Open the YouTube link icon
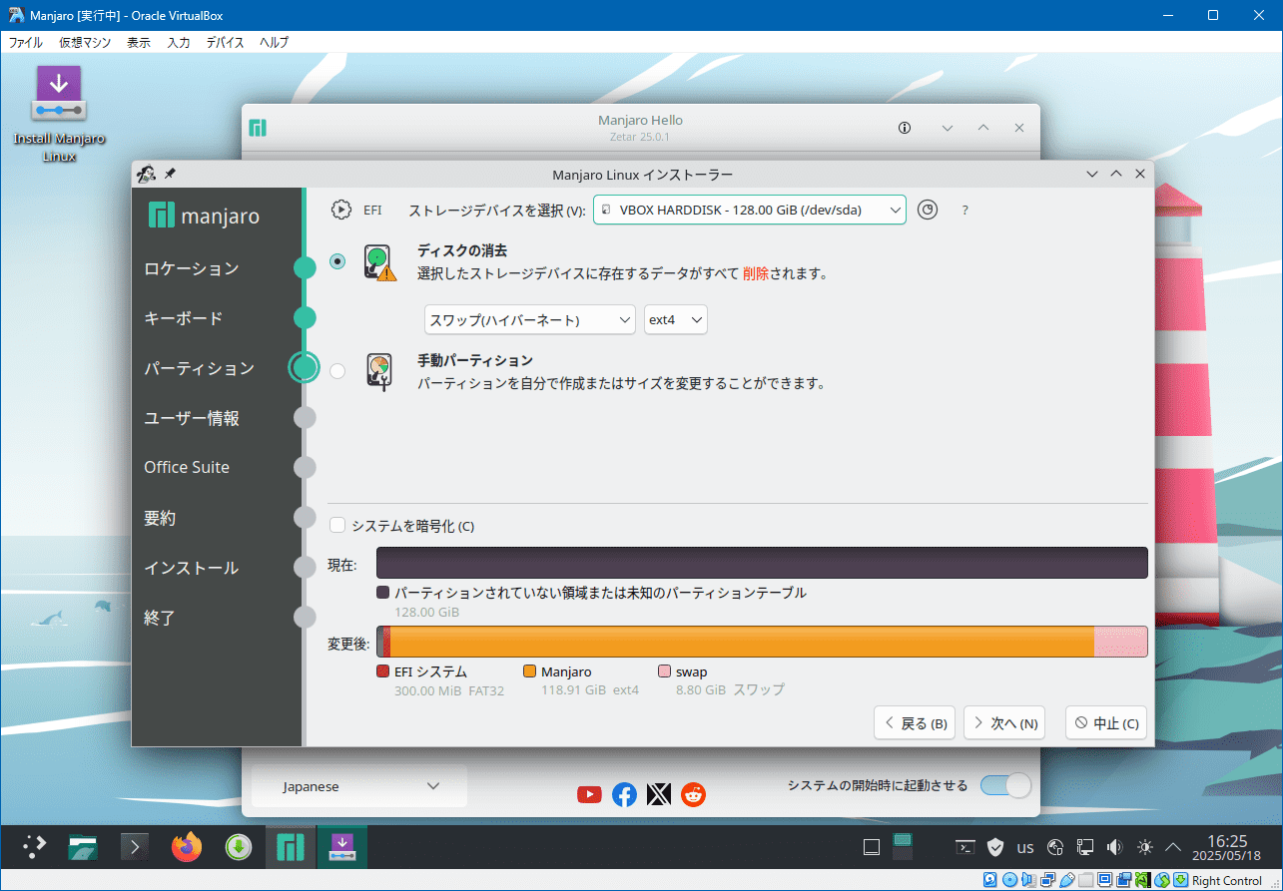 [x=590, y=794]
